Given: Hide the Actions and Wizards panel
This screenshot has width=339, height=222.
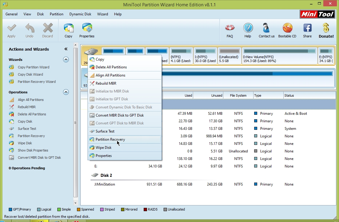Looking at the screenshot, I should click(x=66, y=49).
